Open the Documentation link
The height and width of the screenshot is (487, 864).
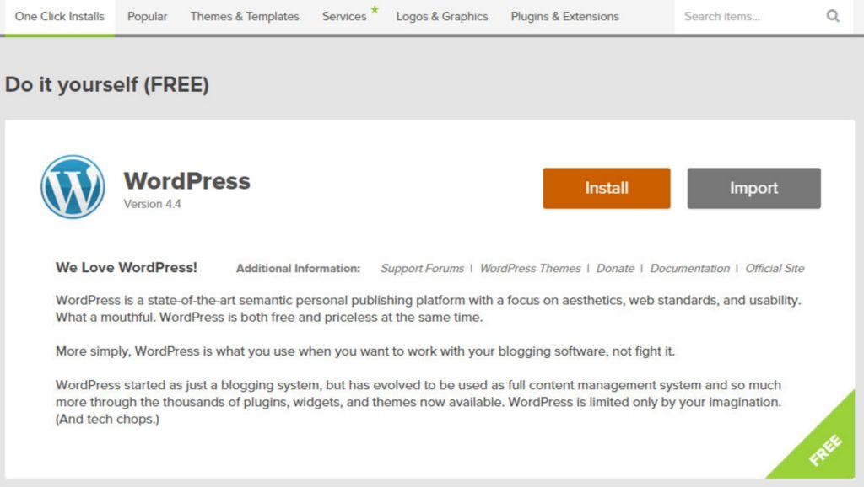689,268
